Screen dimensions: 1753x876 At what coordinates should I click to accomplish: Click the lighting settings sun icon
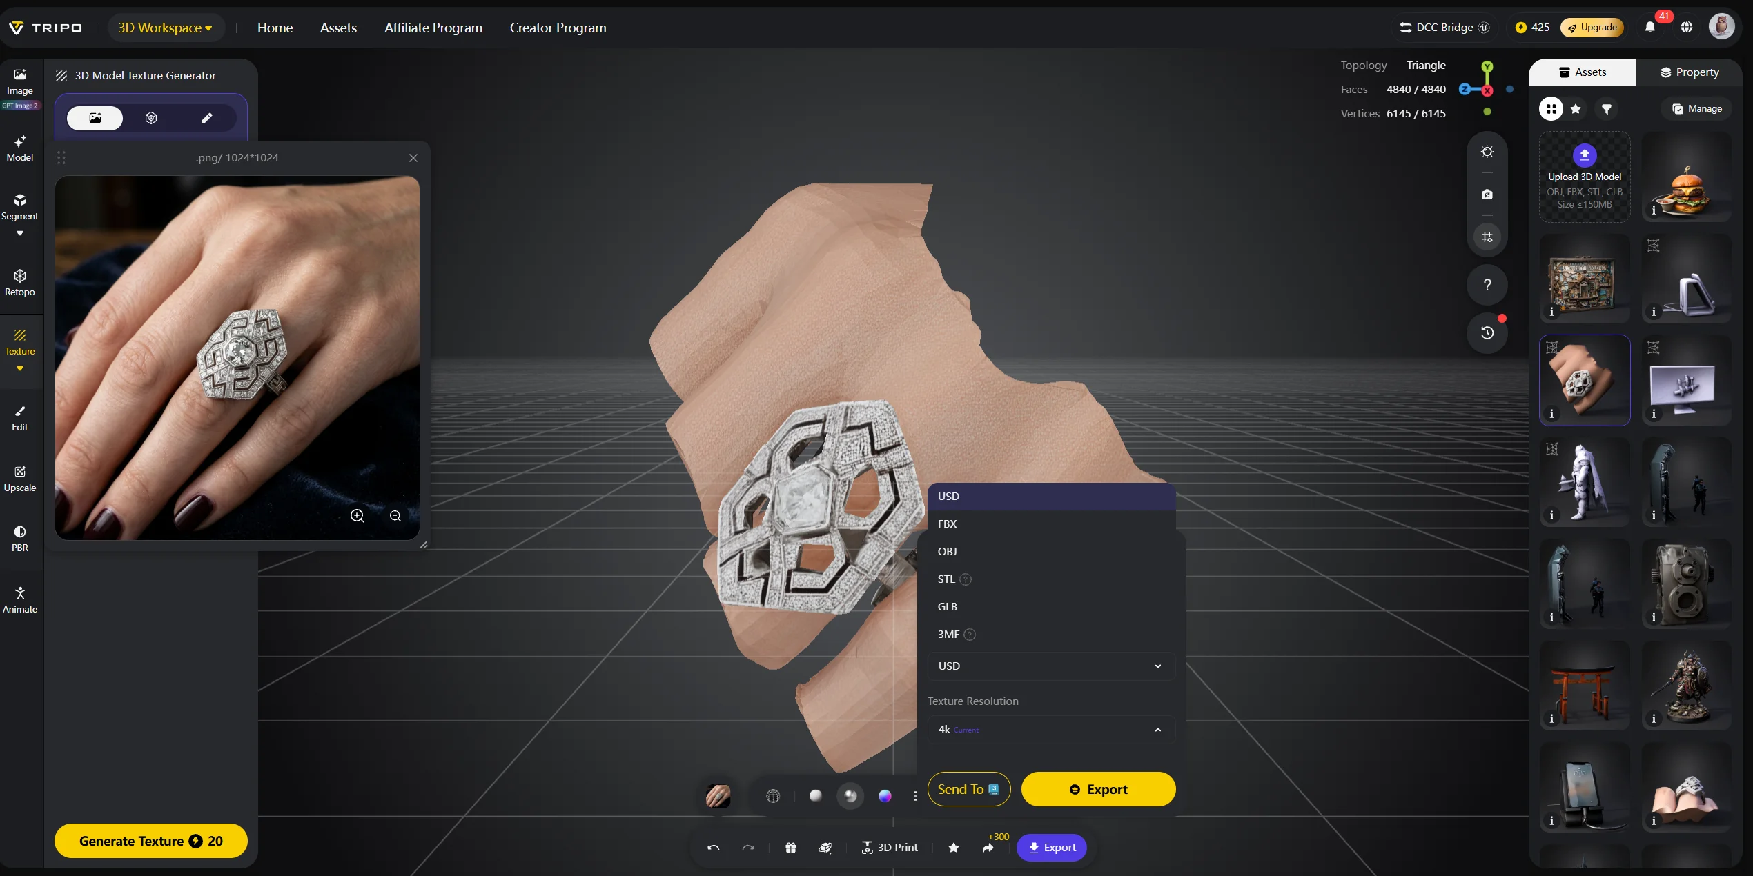pos(1487,152)
